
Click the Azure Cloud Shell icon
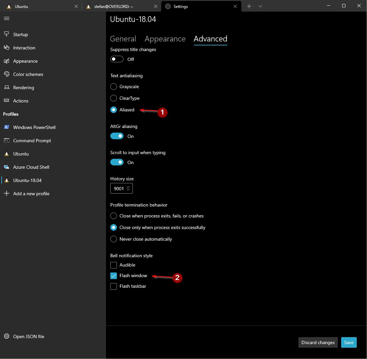coord(7,167)
